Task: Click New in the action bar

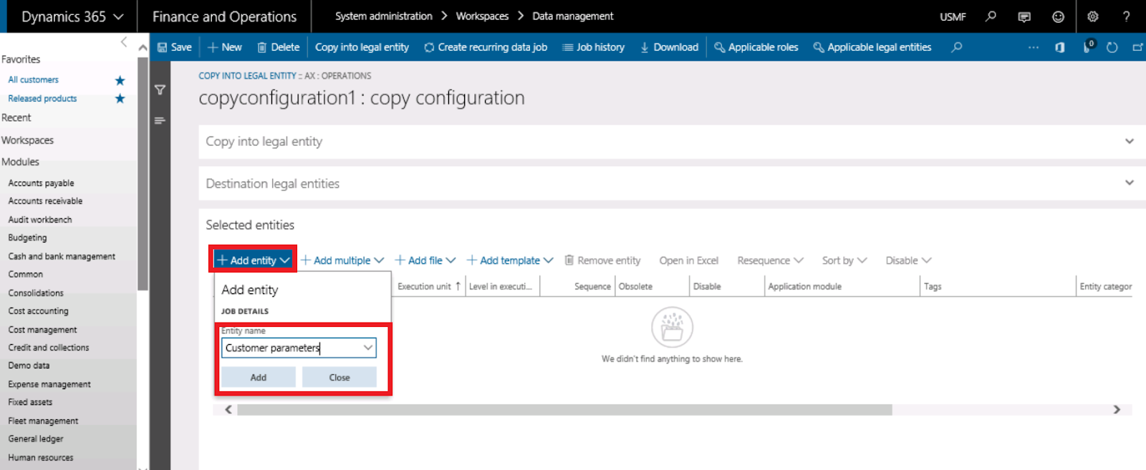Action: (x=225, y=47)
